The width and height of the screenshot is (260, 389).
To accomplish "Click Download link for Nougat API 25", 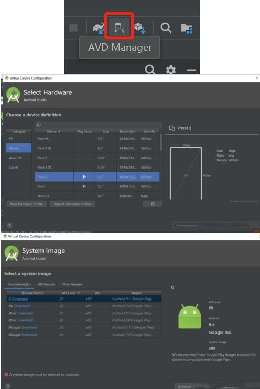I will 29,327.
